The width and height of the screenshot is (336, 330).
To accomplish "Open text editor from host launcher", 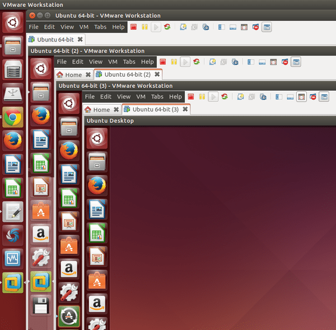I will tap(13, 212).
